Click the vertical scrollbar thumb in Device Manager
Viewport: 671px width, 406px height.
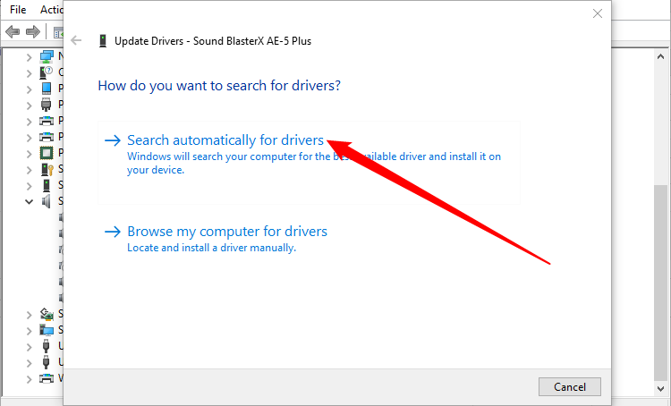coord(660,283)
